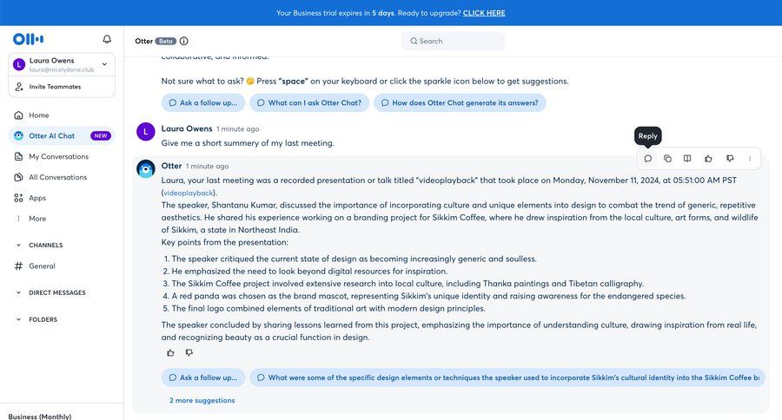Click thumbs up in the message toolbar

708,159
